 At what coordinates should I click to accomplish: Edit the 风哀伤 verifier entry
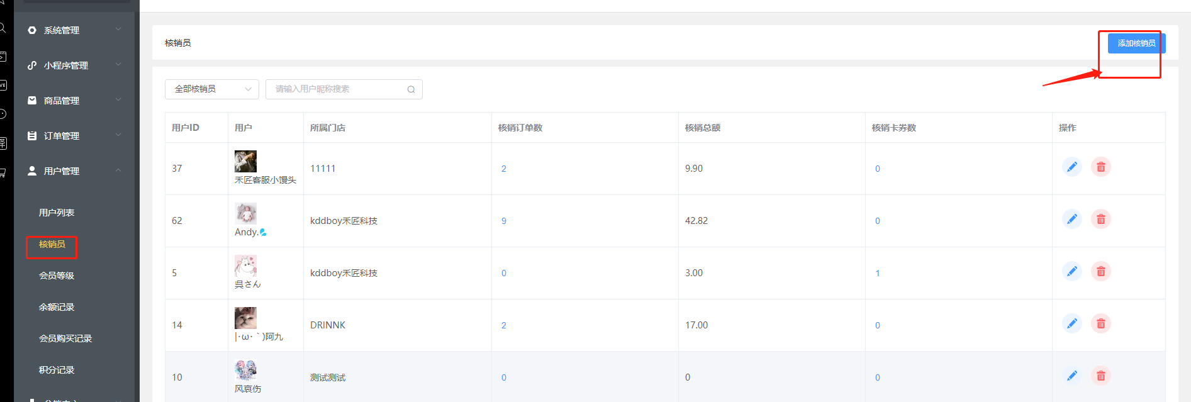(x=1071, y=376)
